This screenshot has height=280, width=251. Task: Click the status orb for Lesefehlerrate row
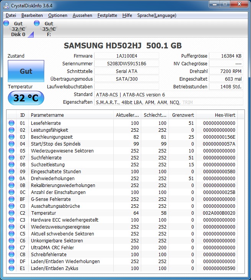(11, 123)
